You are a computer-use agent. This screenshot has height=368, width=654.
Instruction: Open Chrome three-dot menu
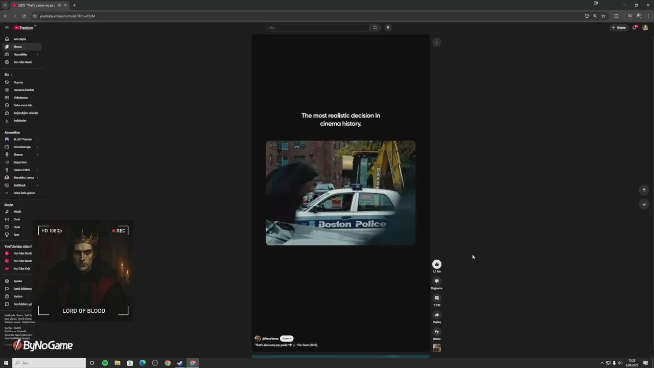coord(648,16)
